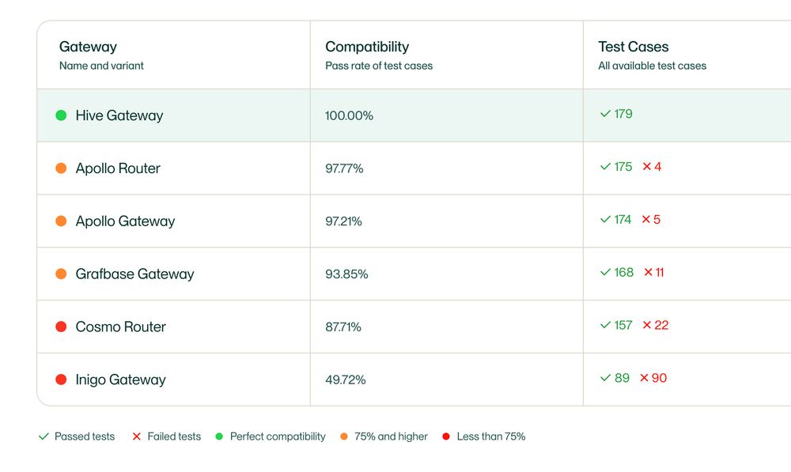Click the 100.00% compatibility value

349,115
